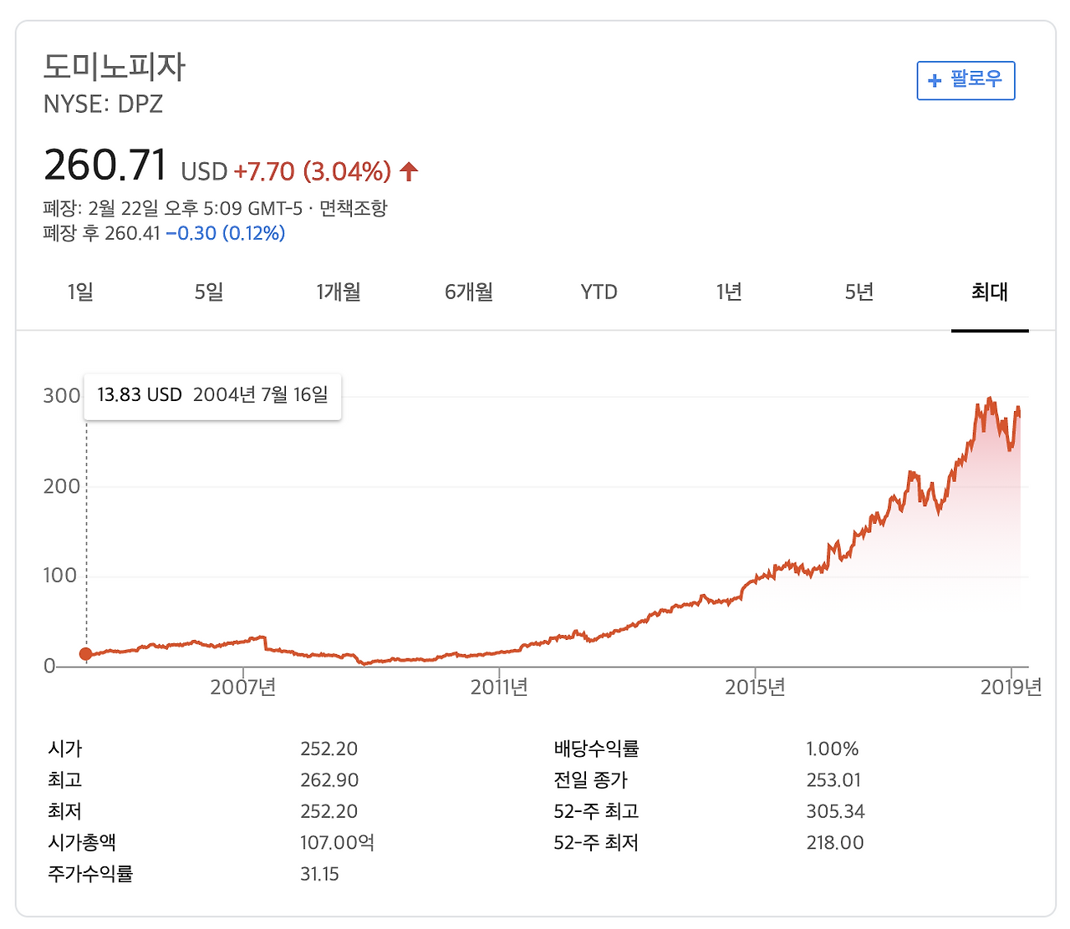
Task: Select the currently active 최대 tab
Action: point(990,292)
